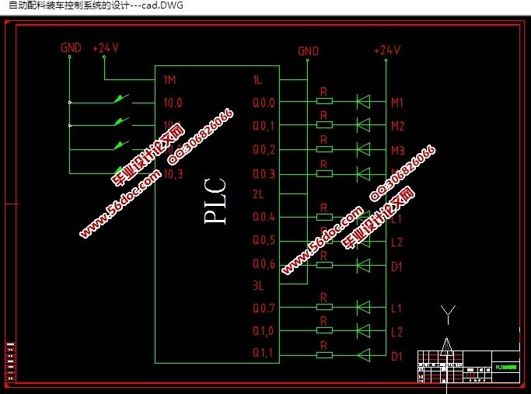
Task: Pick the Q1.0 output label
Action: tap(263, 331)
